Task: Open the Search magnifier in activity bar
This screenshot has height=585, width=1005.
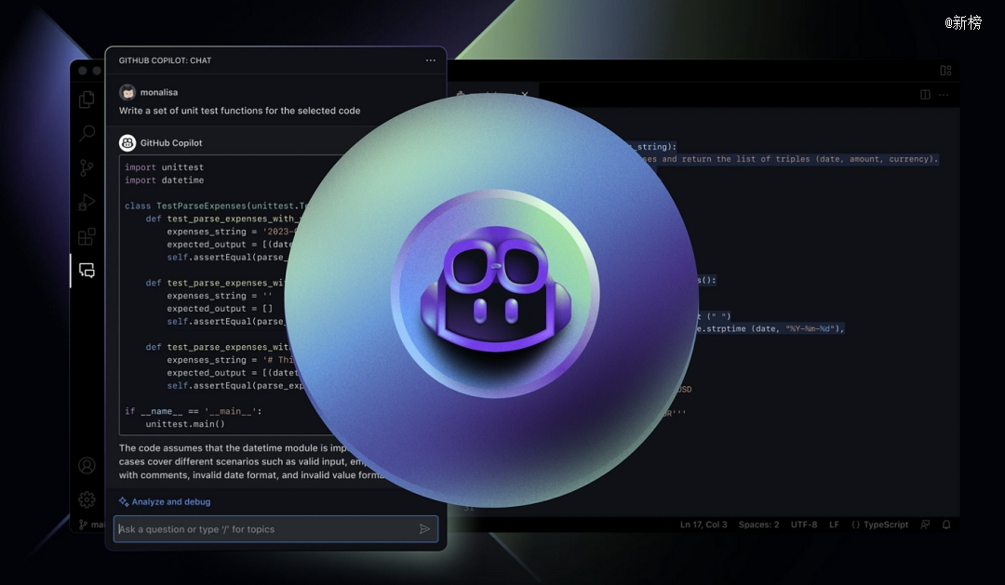Action: click(87, 133)
